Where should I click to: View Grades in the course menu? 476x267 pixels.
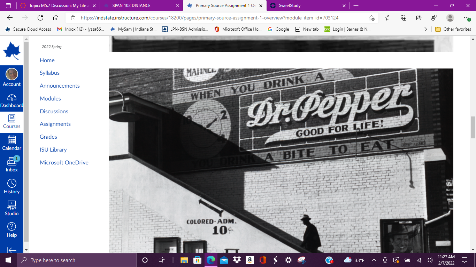coord(48,137)
